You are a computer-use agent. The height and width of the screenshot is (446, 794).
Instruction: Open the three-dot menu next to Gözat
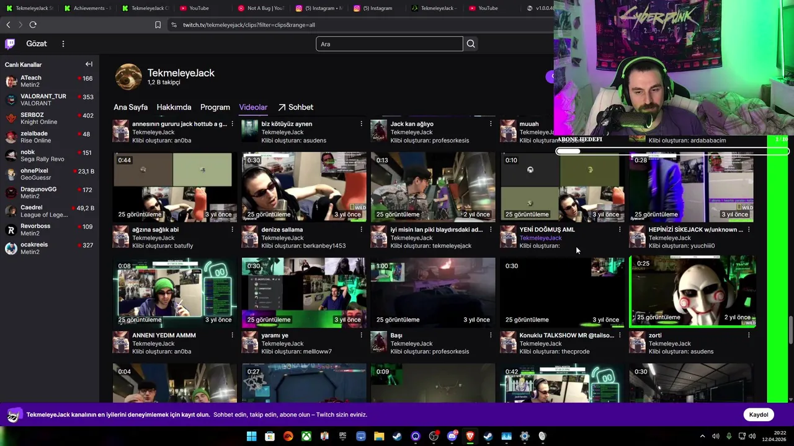point(63,43)
